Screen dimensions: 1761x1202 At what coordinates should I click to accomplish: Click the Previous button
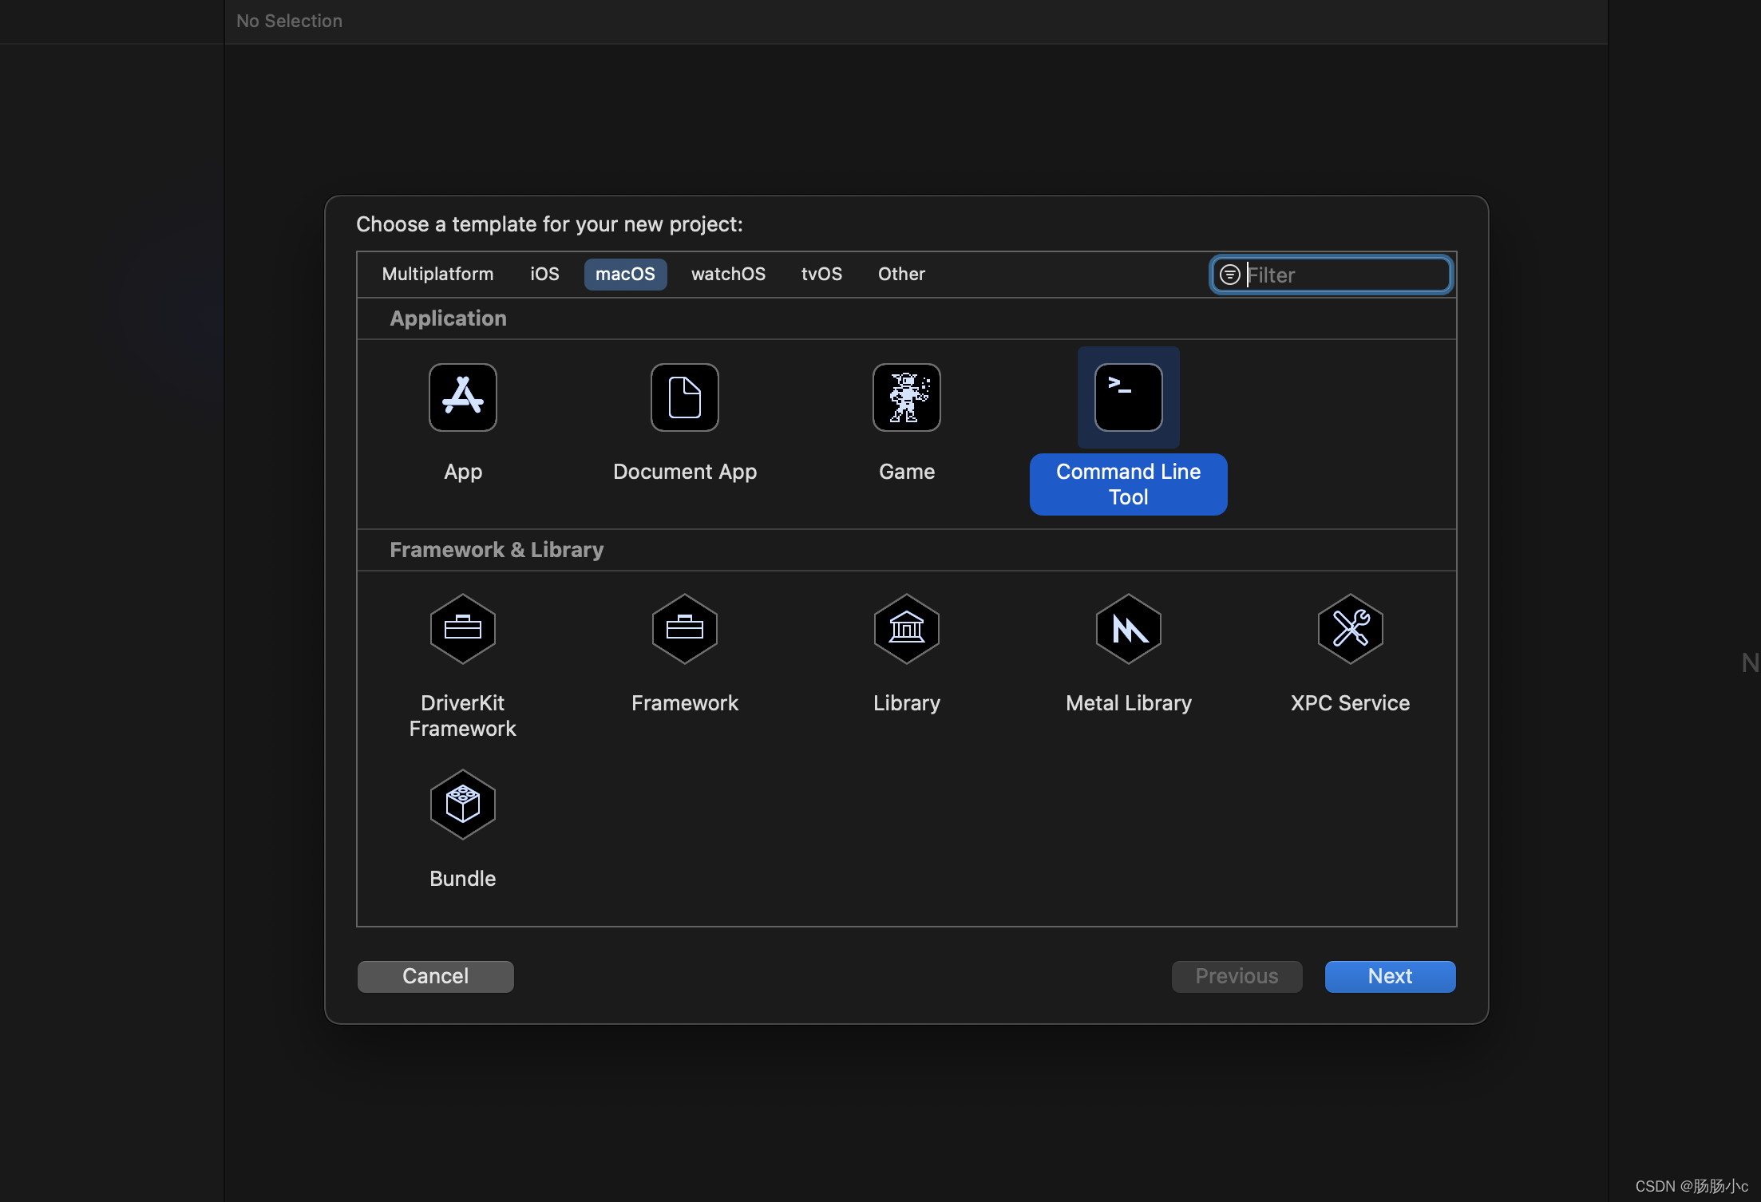[1237, 976]
